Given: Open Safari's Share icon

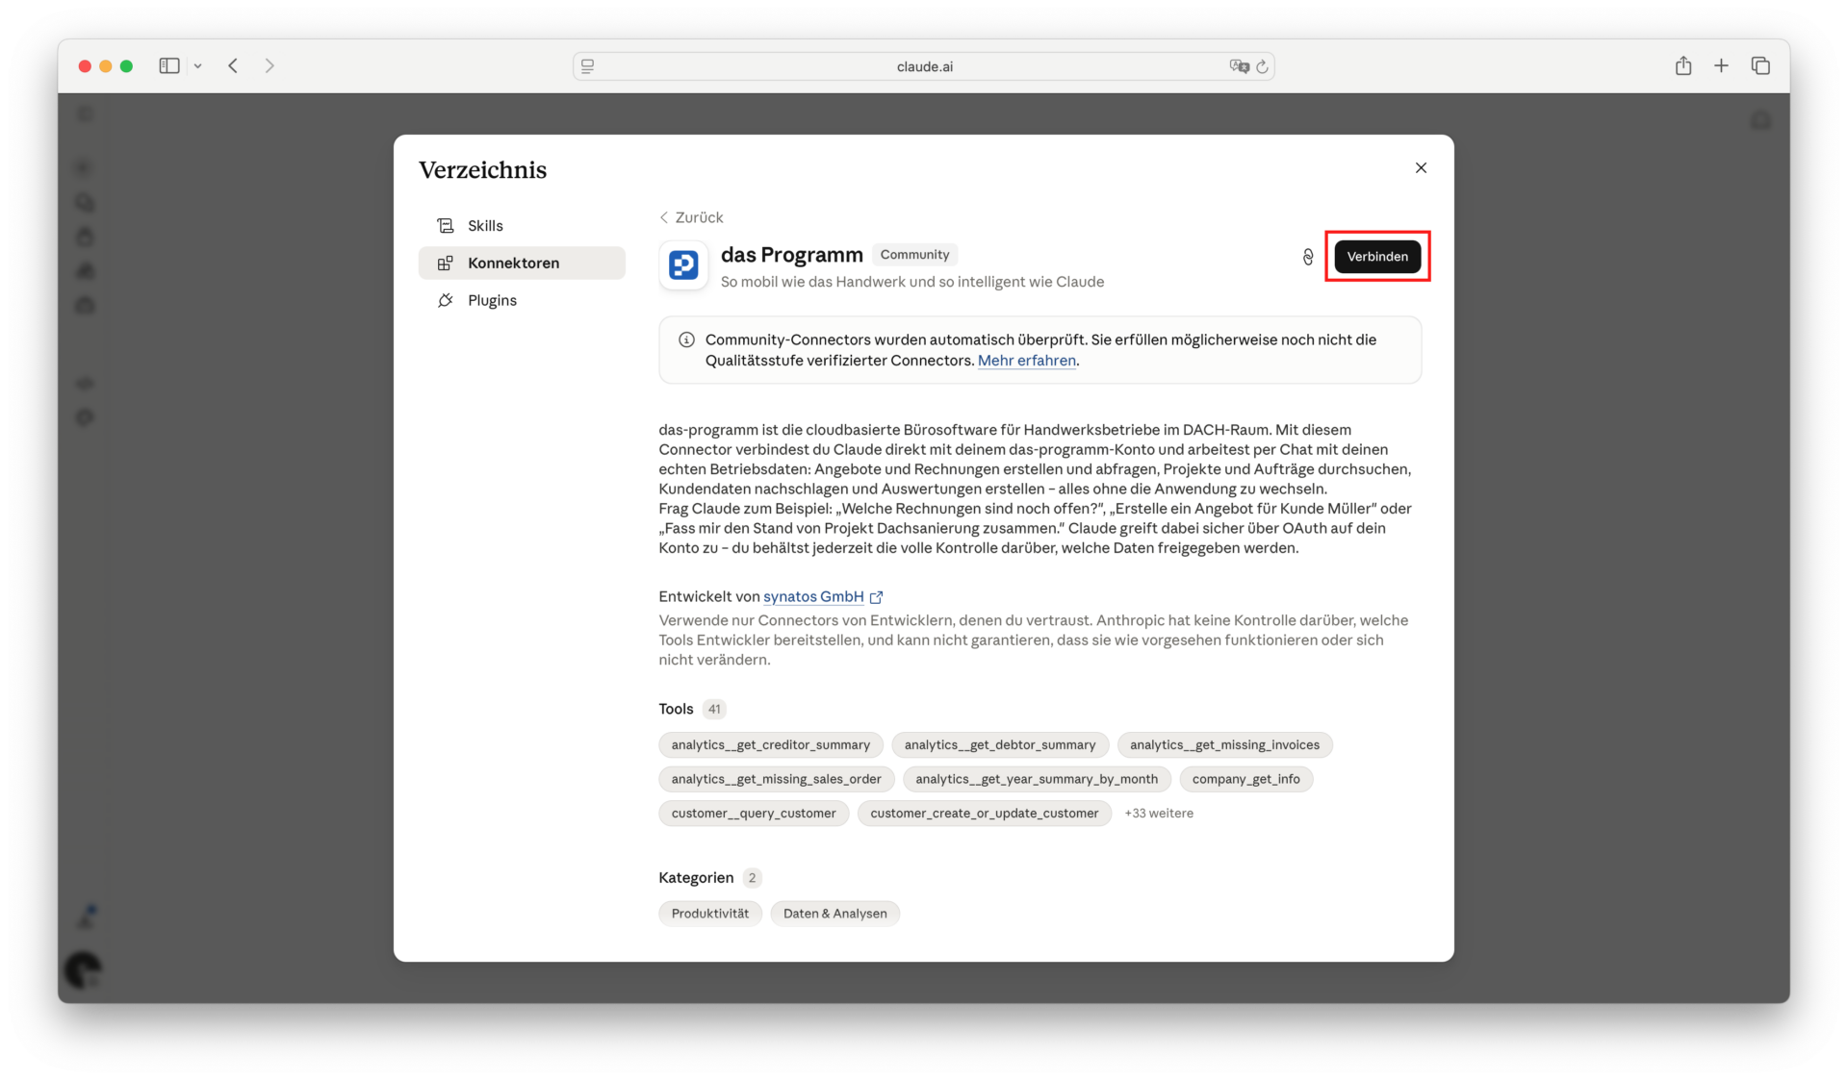Looking at the screenshot, I should click(x=1682, y=65).
